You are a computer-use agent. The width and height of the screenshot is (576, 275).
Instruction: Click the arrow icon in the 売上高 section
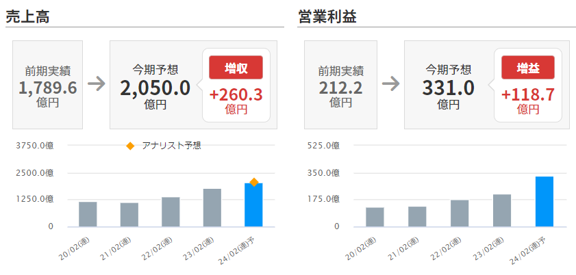pyautogui.click(x=96, y=83)
